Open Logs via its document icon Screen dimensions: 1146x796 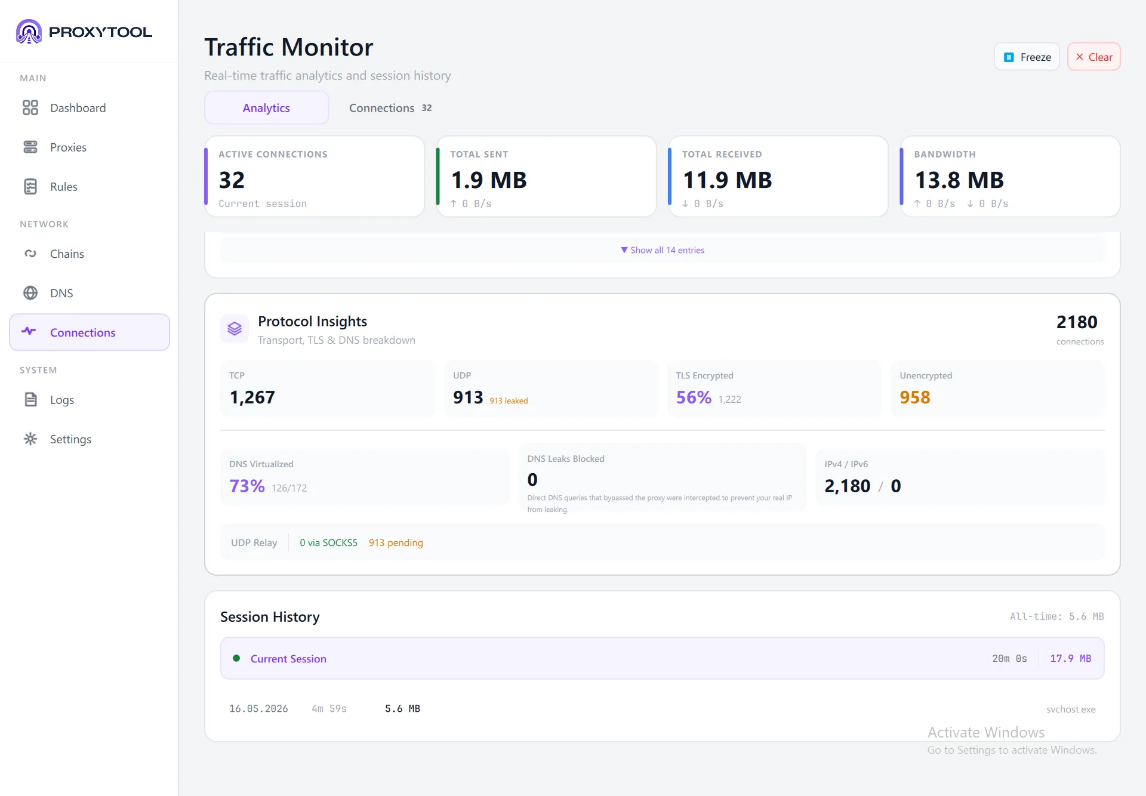tap(30, 399)
